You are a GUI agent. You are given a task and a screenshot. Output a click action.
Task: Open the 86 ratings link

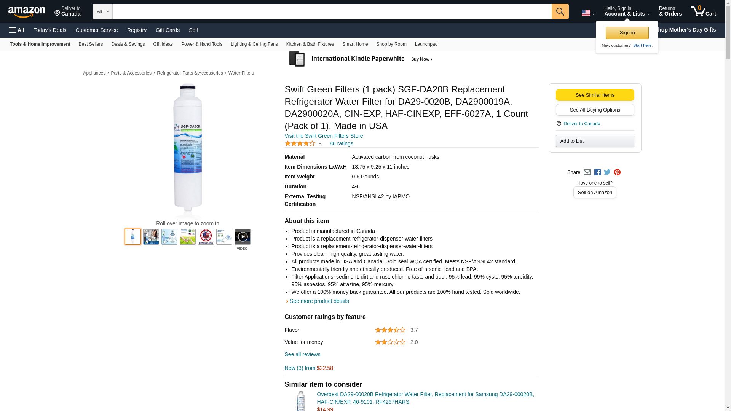pos(341,143)
